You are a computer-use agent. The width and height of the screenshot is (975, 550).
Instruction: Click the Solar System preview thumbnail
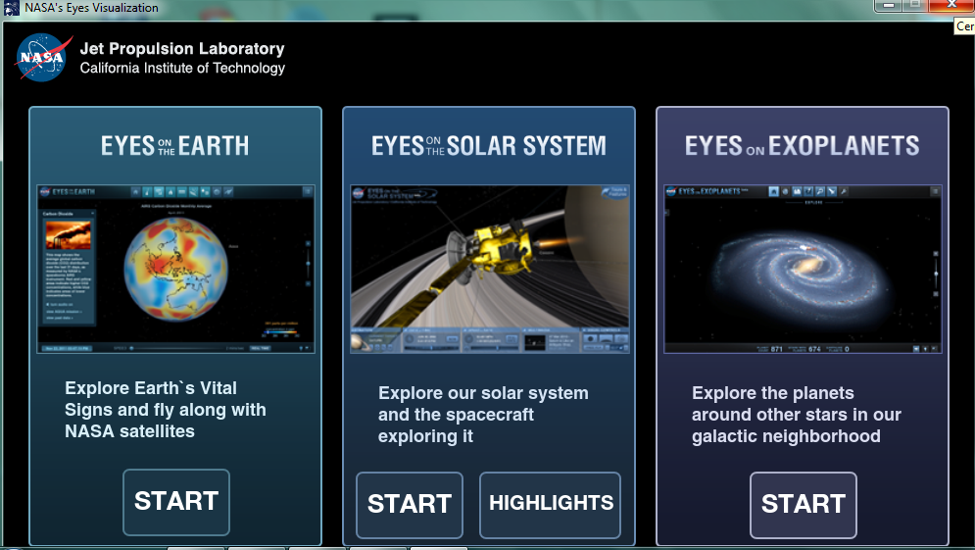tap(489, 269)
